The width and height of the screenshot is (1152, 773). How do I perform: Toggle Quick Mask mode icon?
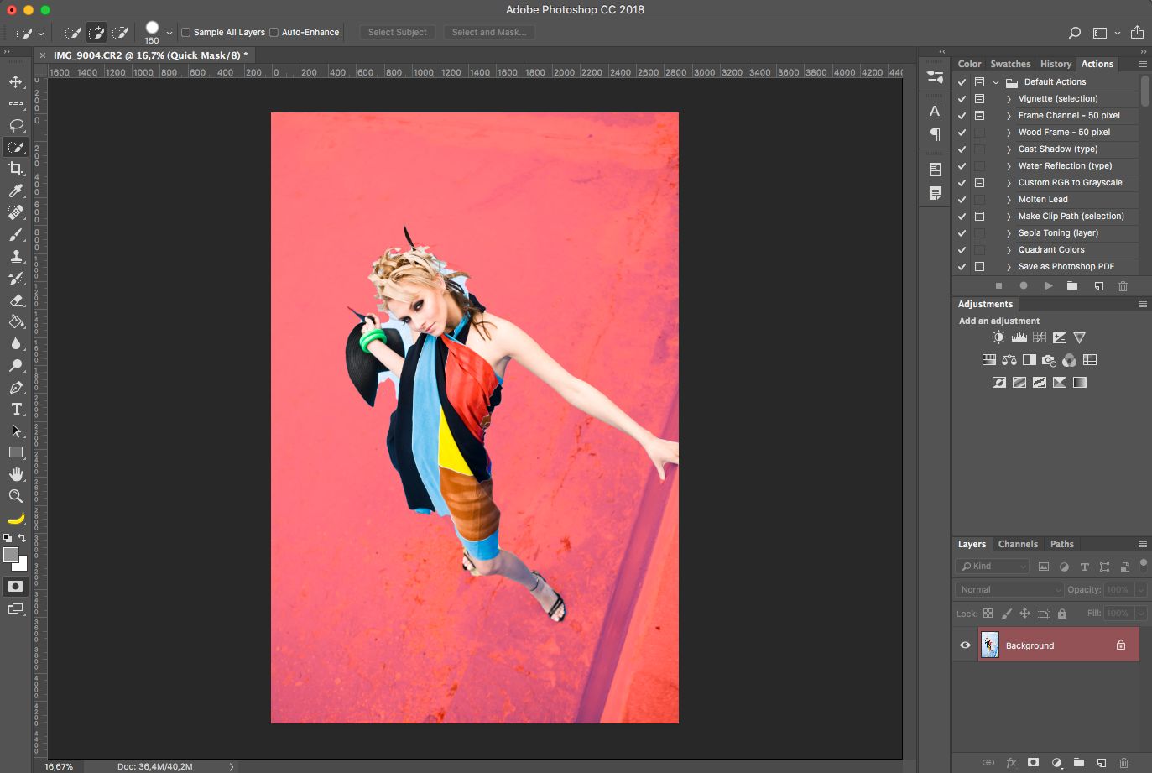click(15, 586)
